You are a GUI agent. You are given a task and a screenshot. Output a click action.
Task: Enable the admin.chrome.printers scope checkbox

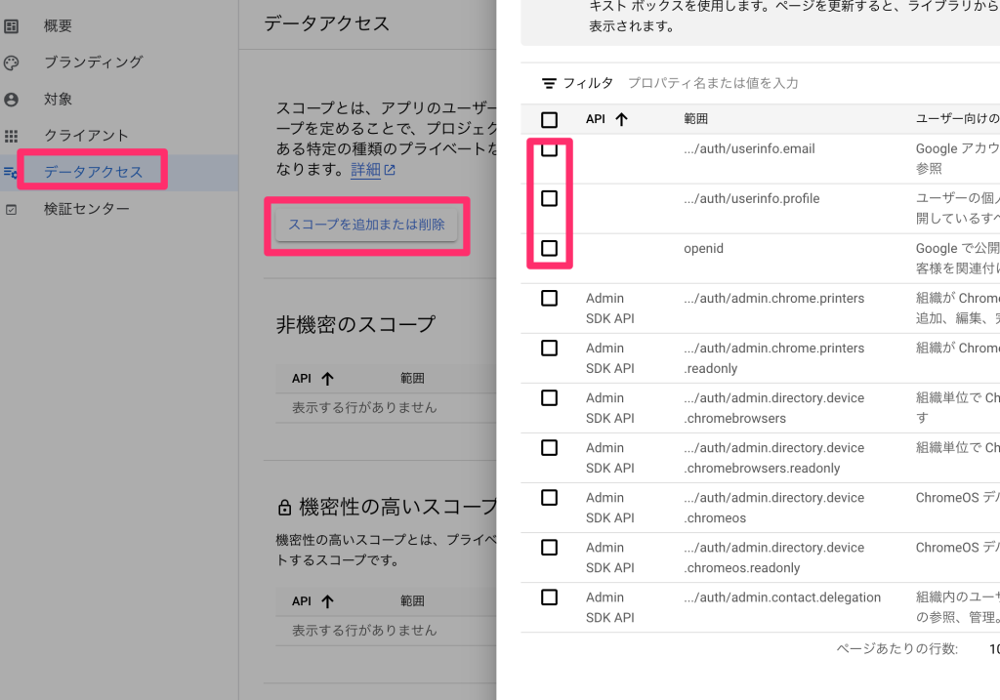click(x=549, y=298)
